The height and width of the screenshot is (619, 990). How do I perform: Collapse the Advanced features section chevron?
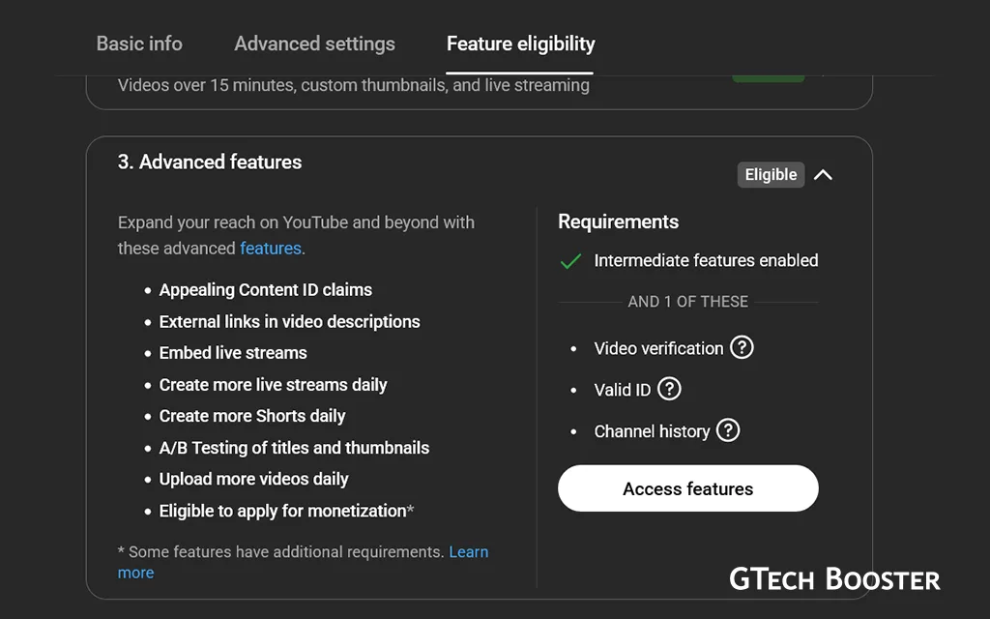click(x=823, y=175)
